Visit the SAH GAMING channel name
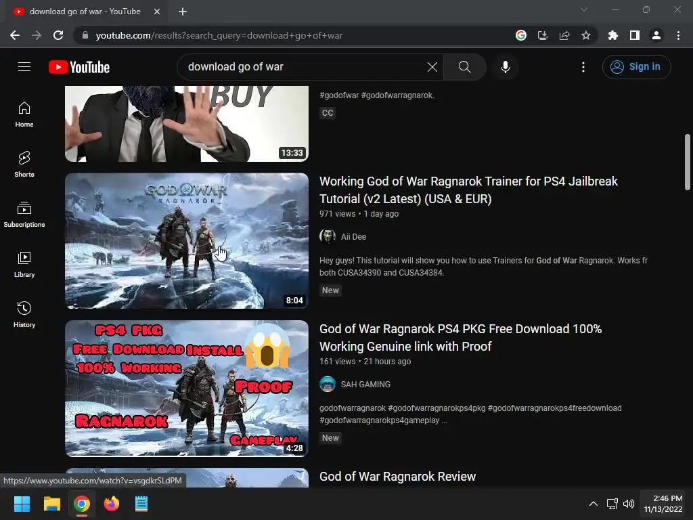 (365, 385)
